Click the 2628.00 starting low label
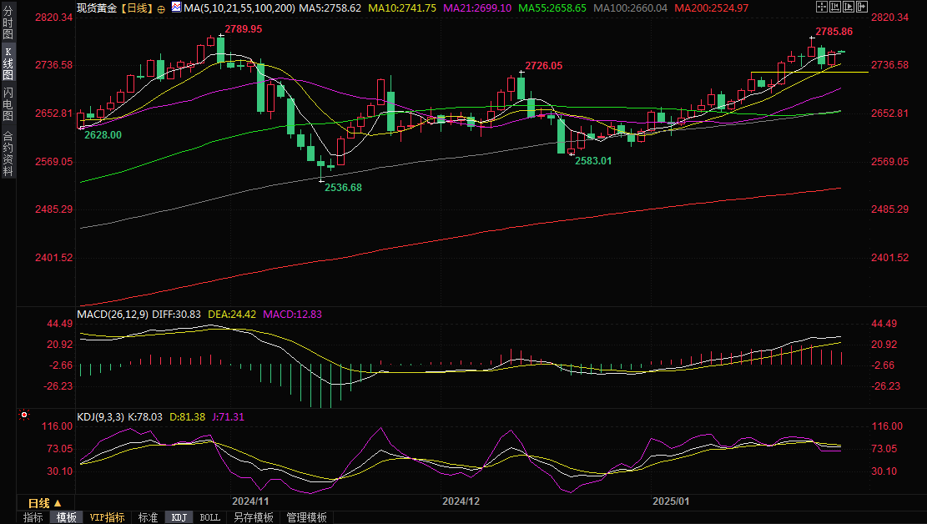The image size is (927, 524). (103, 135)
